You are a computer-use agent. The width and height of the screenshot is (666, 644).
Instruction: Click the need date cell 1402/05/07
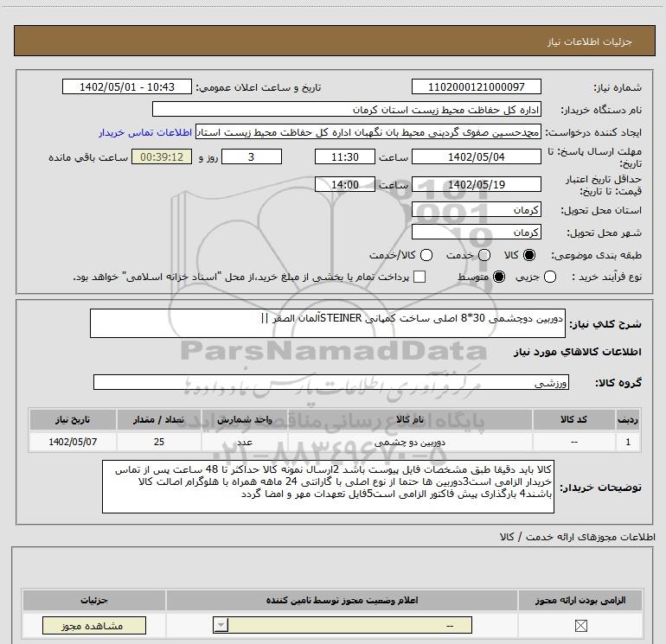pyautogui.click(x=73, y=442)
